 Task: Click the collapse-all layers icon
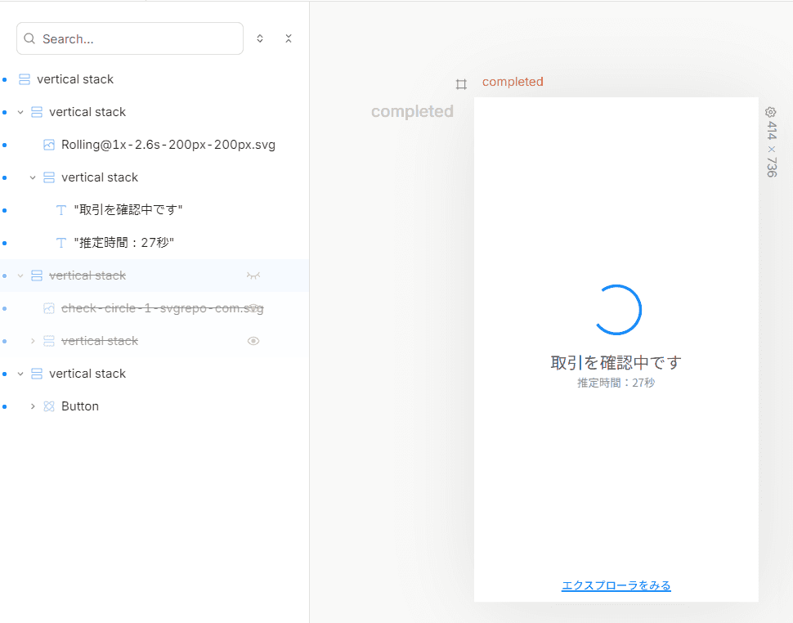click(x=289, y=38)
